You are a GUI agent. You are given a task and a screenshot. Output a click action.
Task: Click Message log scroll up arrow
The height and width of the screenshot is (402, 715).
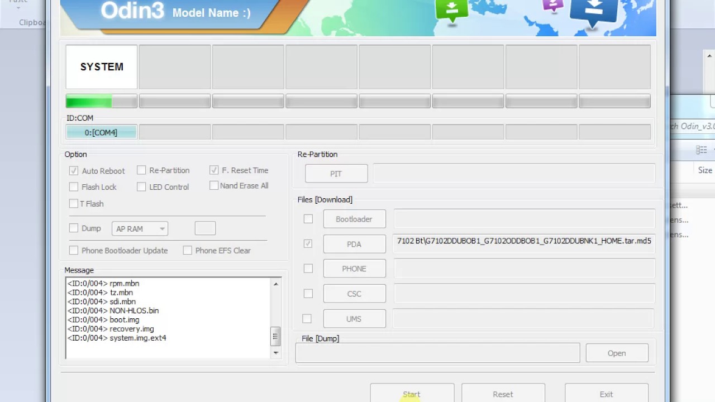(275, 284)
